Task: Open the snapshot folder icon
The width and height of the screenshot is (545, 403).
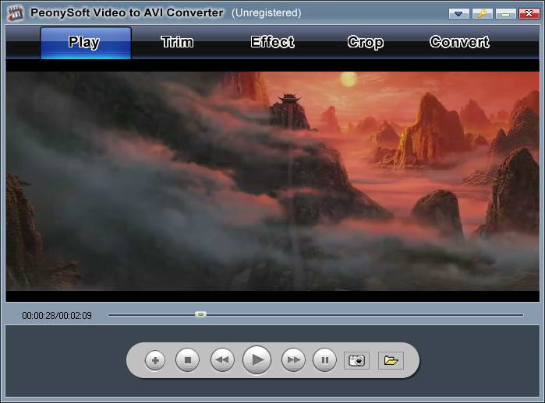Action: click(x=391, y=360)
